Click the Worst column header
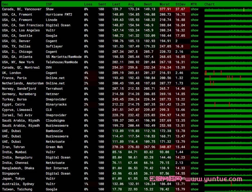The height and width of the screenshot is (192, 252). (x=165, y=4)
